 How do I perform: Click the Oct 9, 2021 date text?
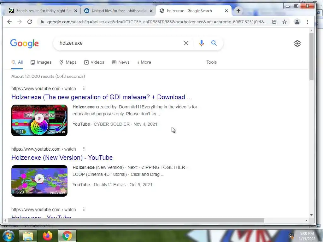(x=141, y=185)
